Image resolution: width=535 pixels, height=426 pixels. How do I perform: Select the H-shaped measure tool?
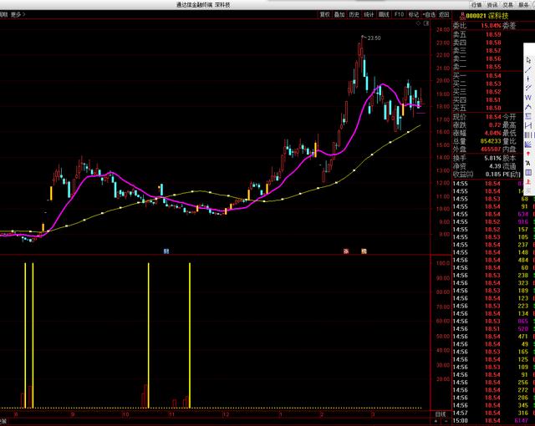click(x=528, y=125)
